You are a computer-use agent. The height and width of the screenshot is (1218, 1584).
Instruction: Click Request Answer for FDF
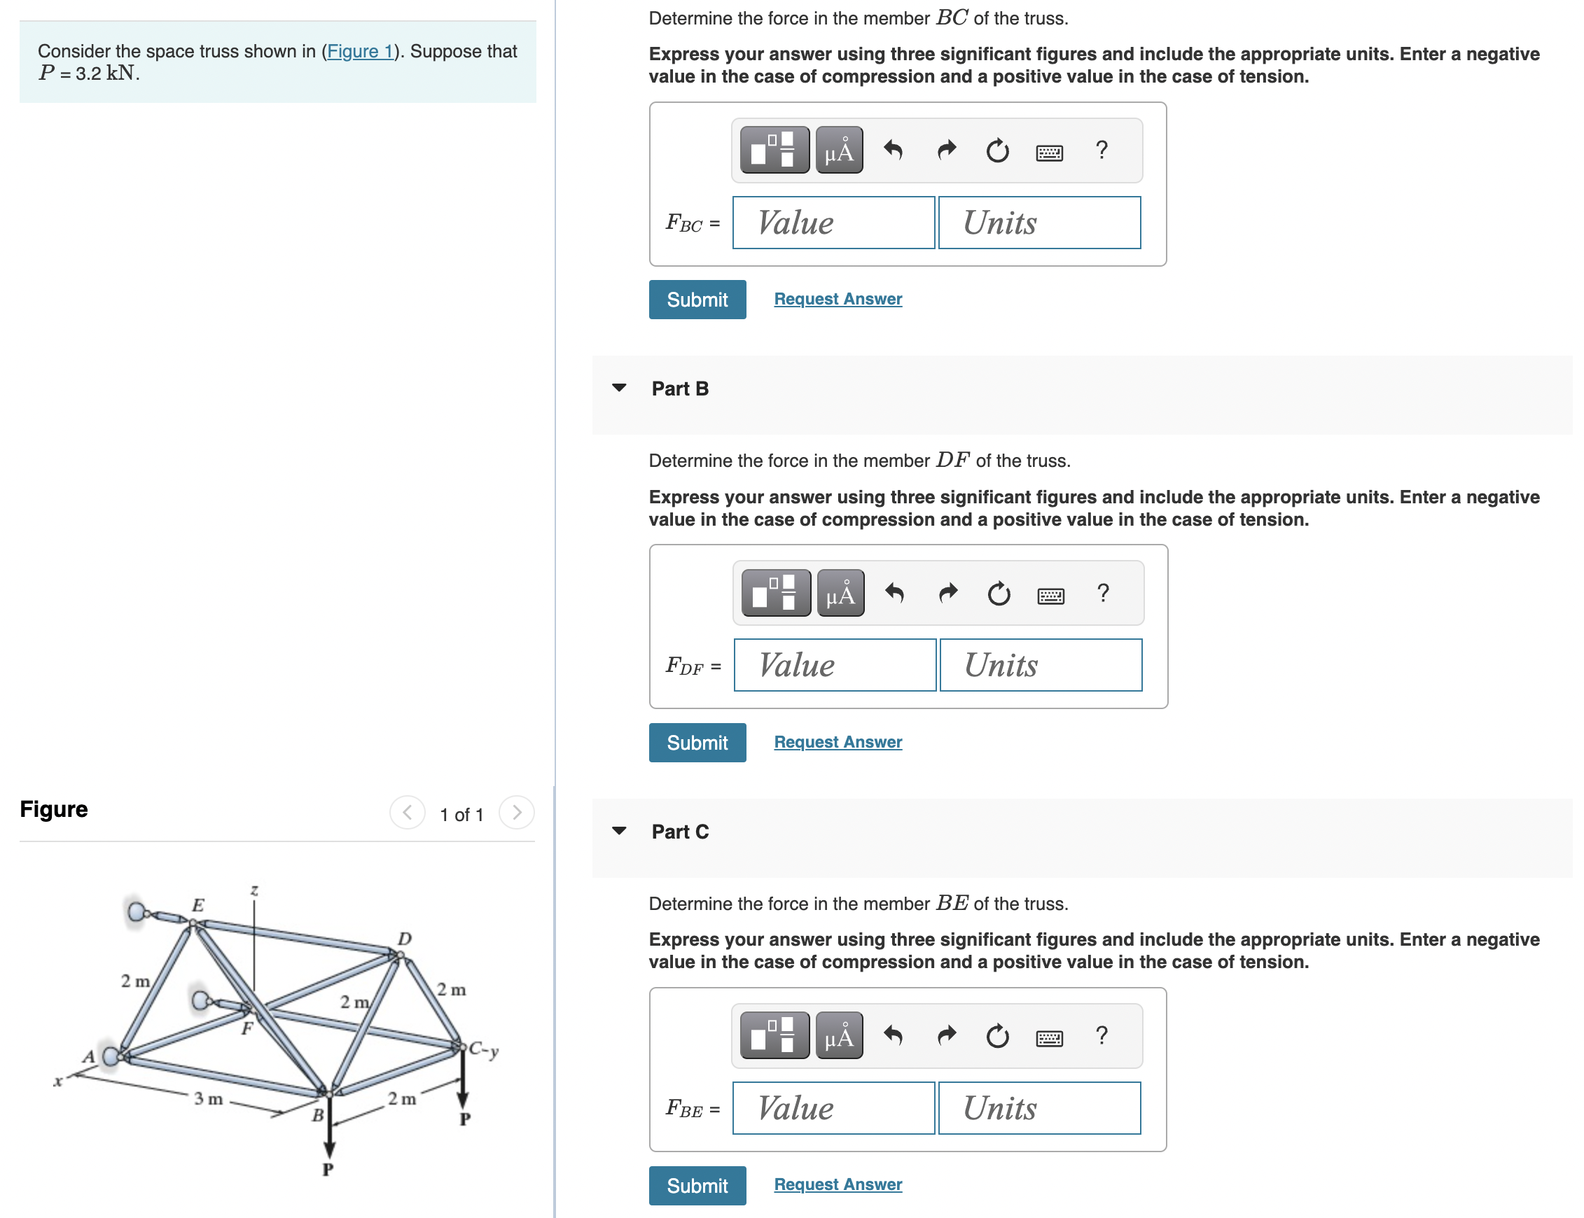click(838, 742)
